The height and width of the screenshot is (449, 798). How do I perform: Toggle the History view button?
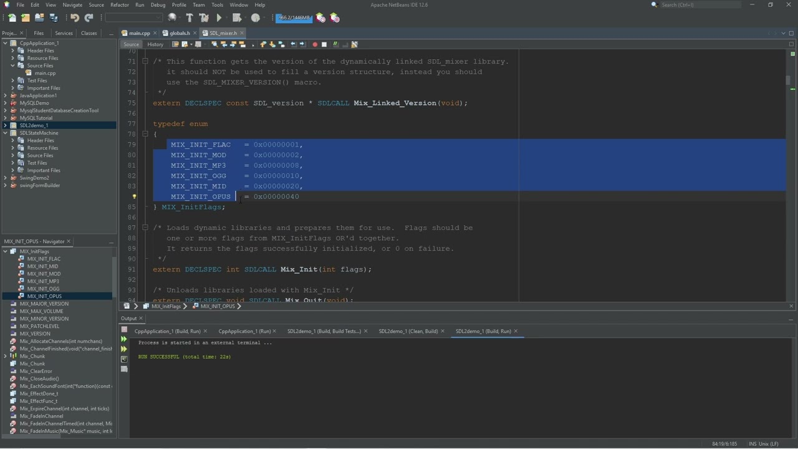coord(155,44)
